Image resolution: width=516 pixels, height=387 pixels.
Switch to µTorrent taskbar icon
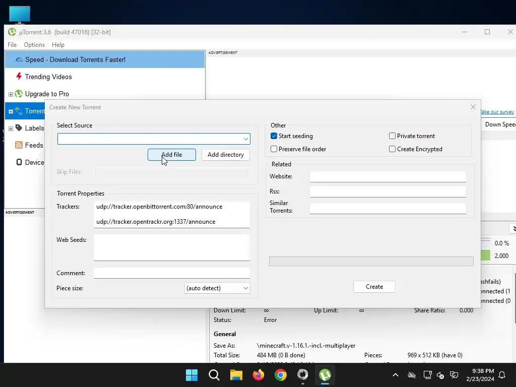pos(325,375)
